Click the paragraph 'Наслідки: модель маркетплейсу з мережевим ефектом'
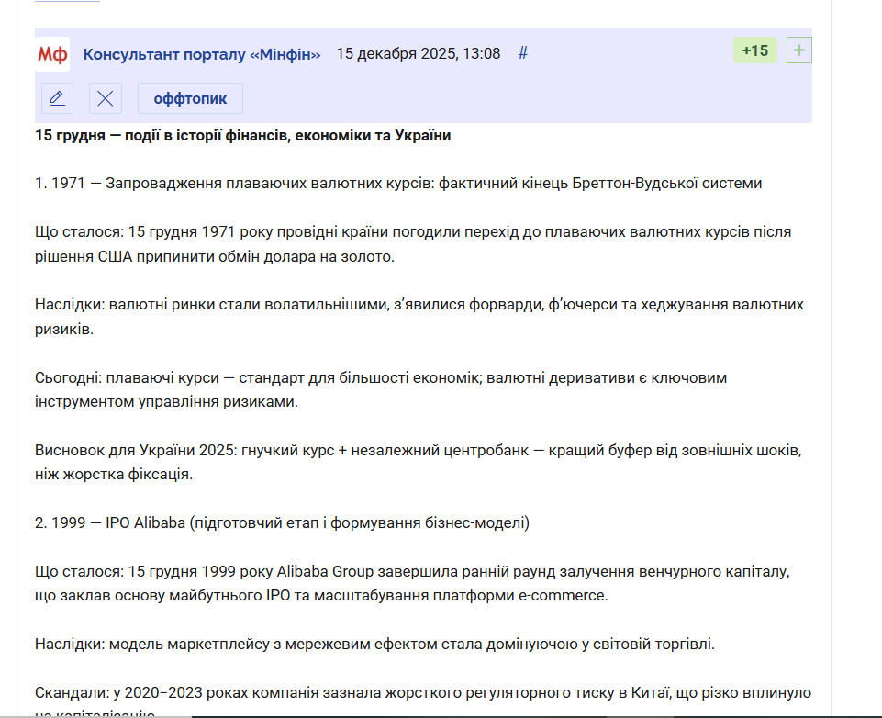The width and height of the screenshot is (882, 718). click(x=374, y=644)
